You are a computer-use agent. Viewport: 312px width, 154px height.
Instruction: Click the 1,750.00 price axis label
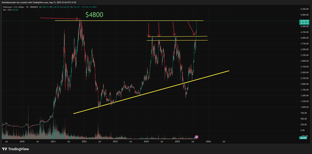(x=305, y=90)
